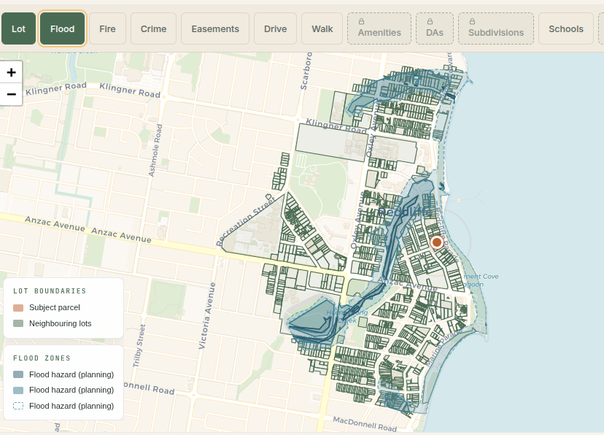The width and height of the screenshot is (604, 435).
Task: Click the Subject parcel legend swatch
Action: pyautogui.click(x=18, y=307)
